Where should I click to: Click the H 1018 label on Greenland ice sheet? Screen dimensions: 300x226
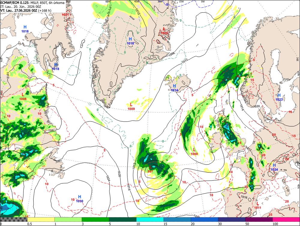130,41
